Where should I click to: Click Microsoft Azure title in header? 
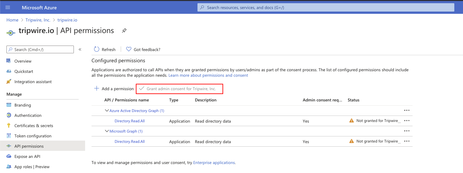point(39,7)
